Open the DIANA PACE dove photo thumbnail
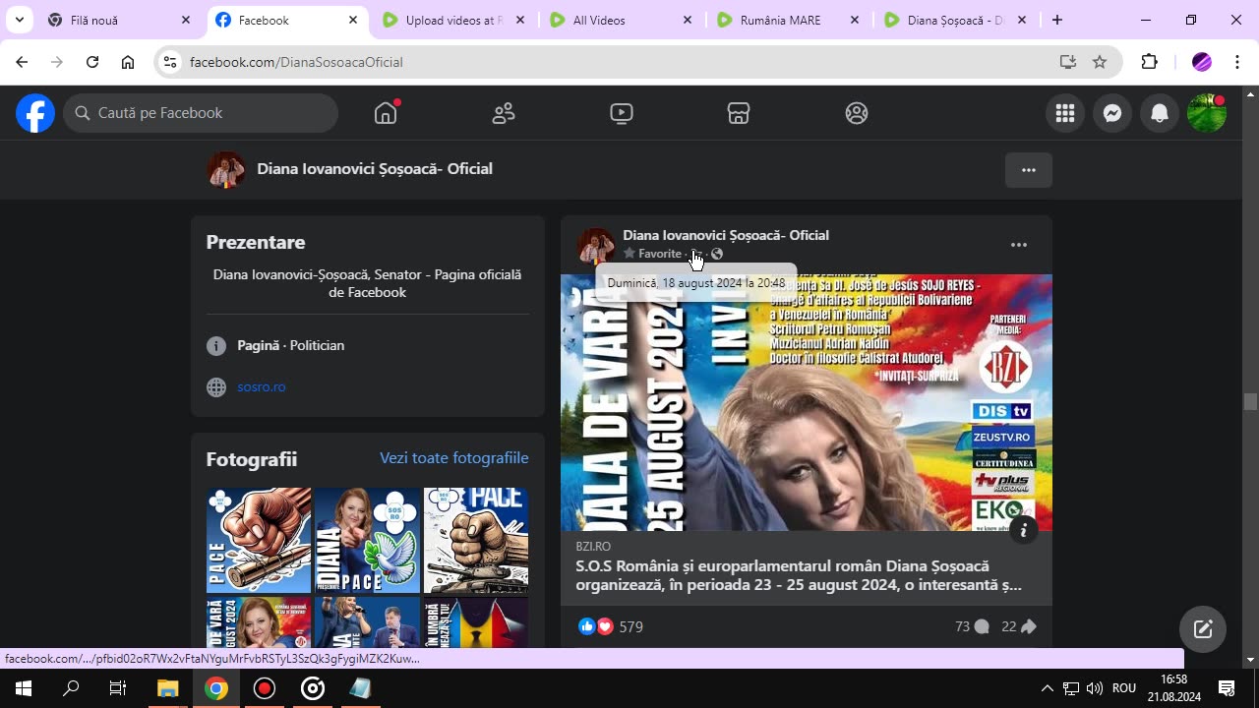 368,540
